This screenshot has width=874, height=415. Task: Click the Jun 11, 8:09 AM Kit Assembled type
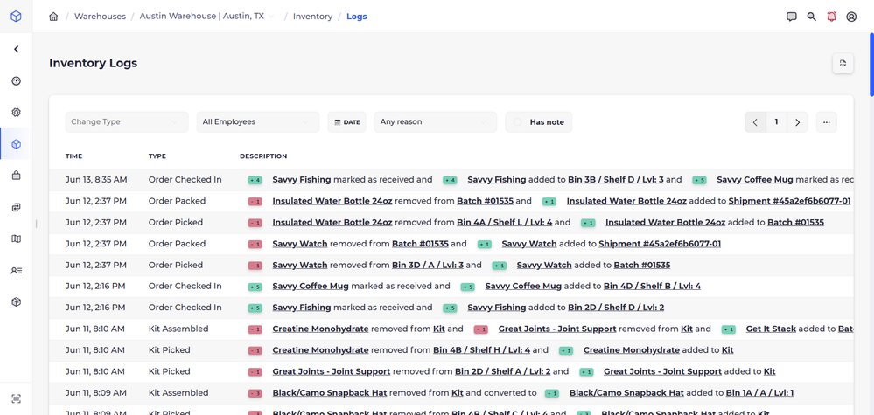coord(178,392)
